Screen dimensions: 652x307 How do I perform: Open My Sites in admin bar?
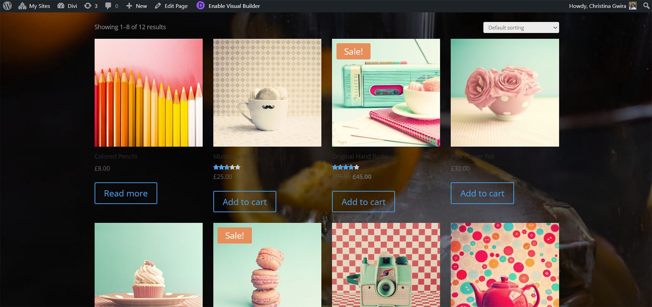point(34,6)
